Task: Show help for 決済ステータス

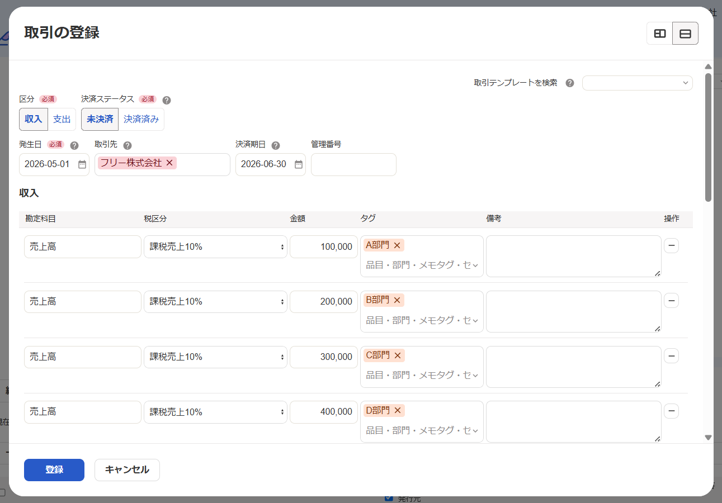Action: pyautogui.click(x=167, y=101)
